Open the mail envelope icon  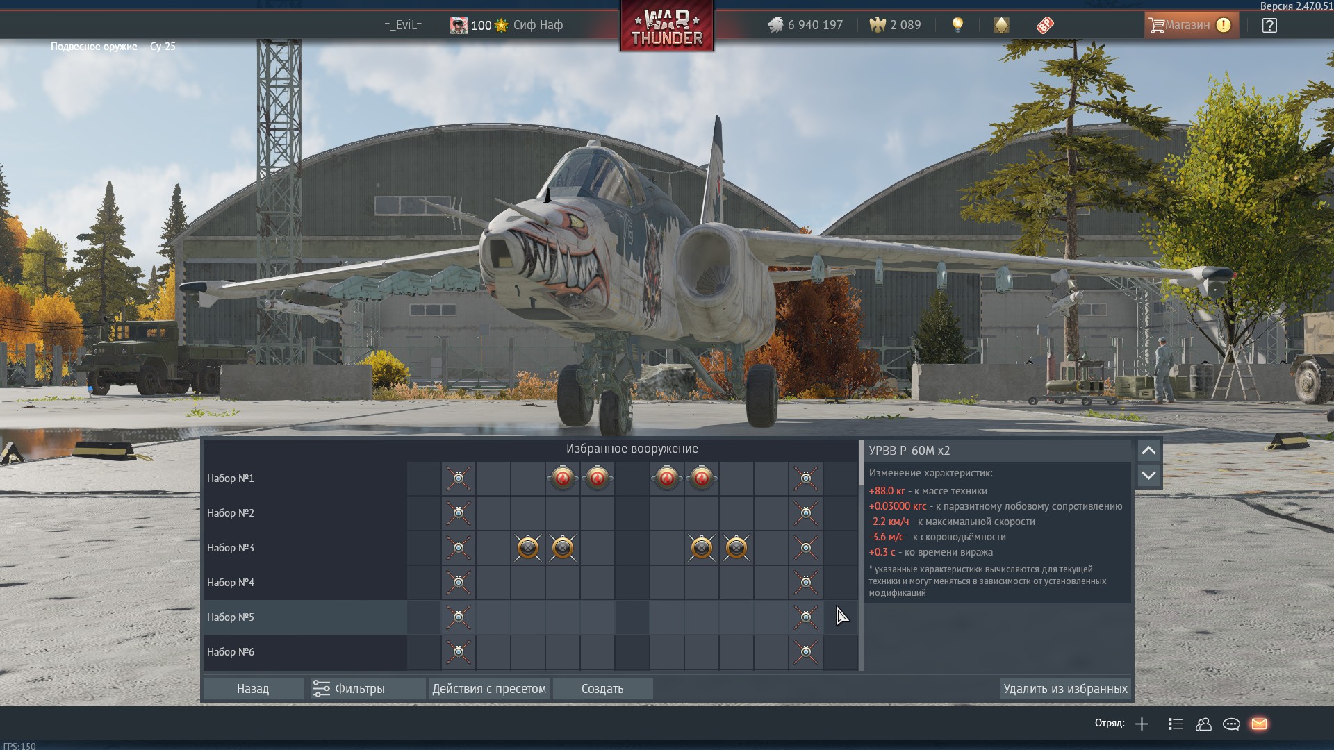point(1259,724)
